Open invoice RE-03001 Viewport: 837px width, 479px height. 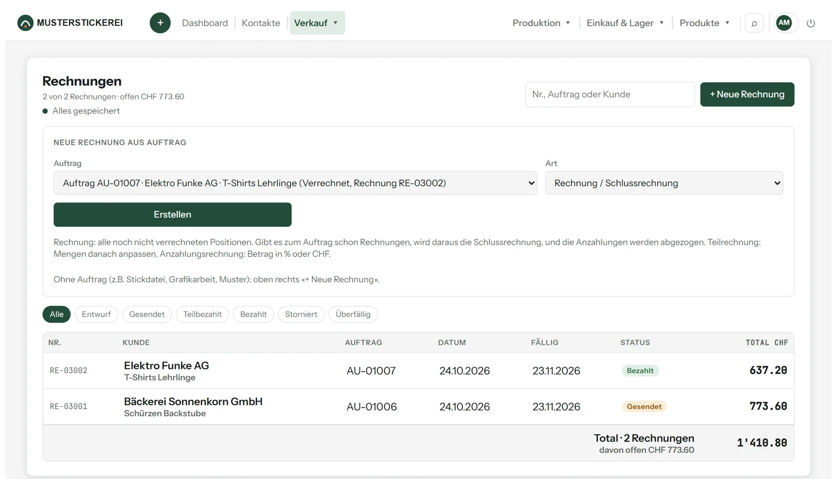[x=69, y=406]
